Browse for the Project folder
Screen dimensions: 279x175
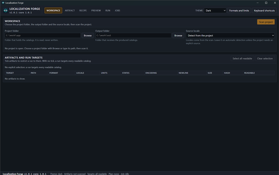click(x=88, y=36)
